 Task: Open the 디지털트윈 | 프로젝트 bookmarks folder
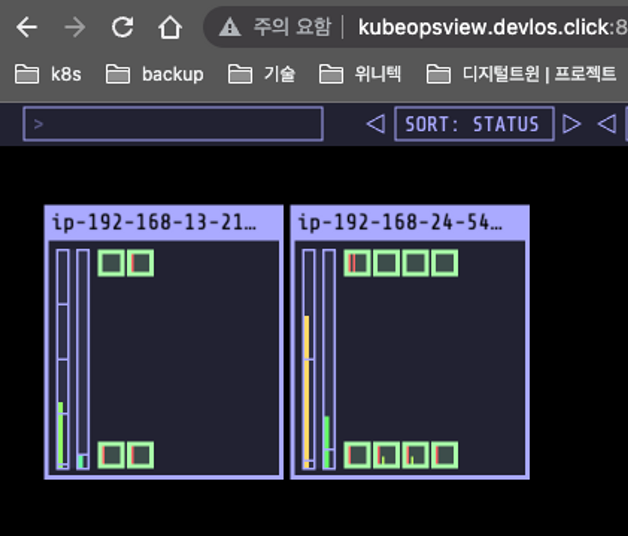pyautogui.click(x=521, y=74)
